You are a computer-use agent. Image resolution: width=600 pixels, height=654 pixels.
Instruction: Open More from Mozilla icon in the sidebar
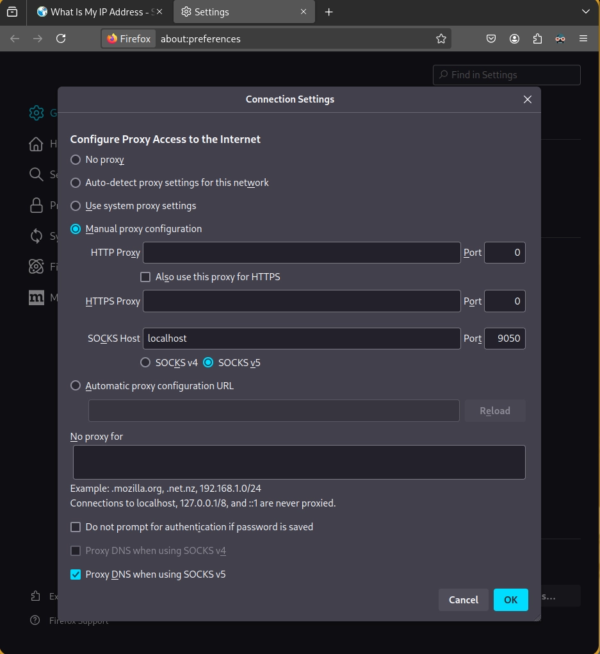coord(36,298)
